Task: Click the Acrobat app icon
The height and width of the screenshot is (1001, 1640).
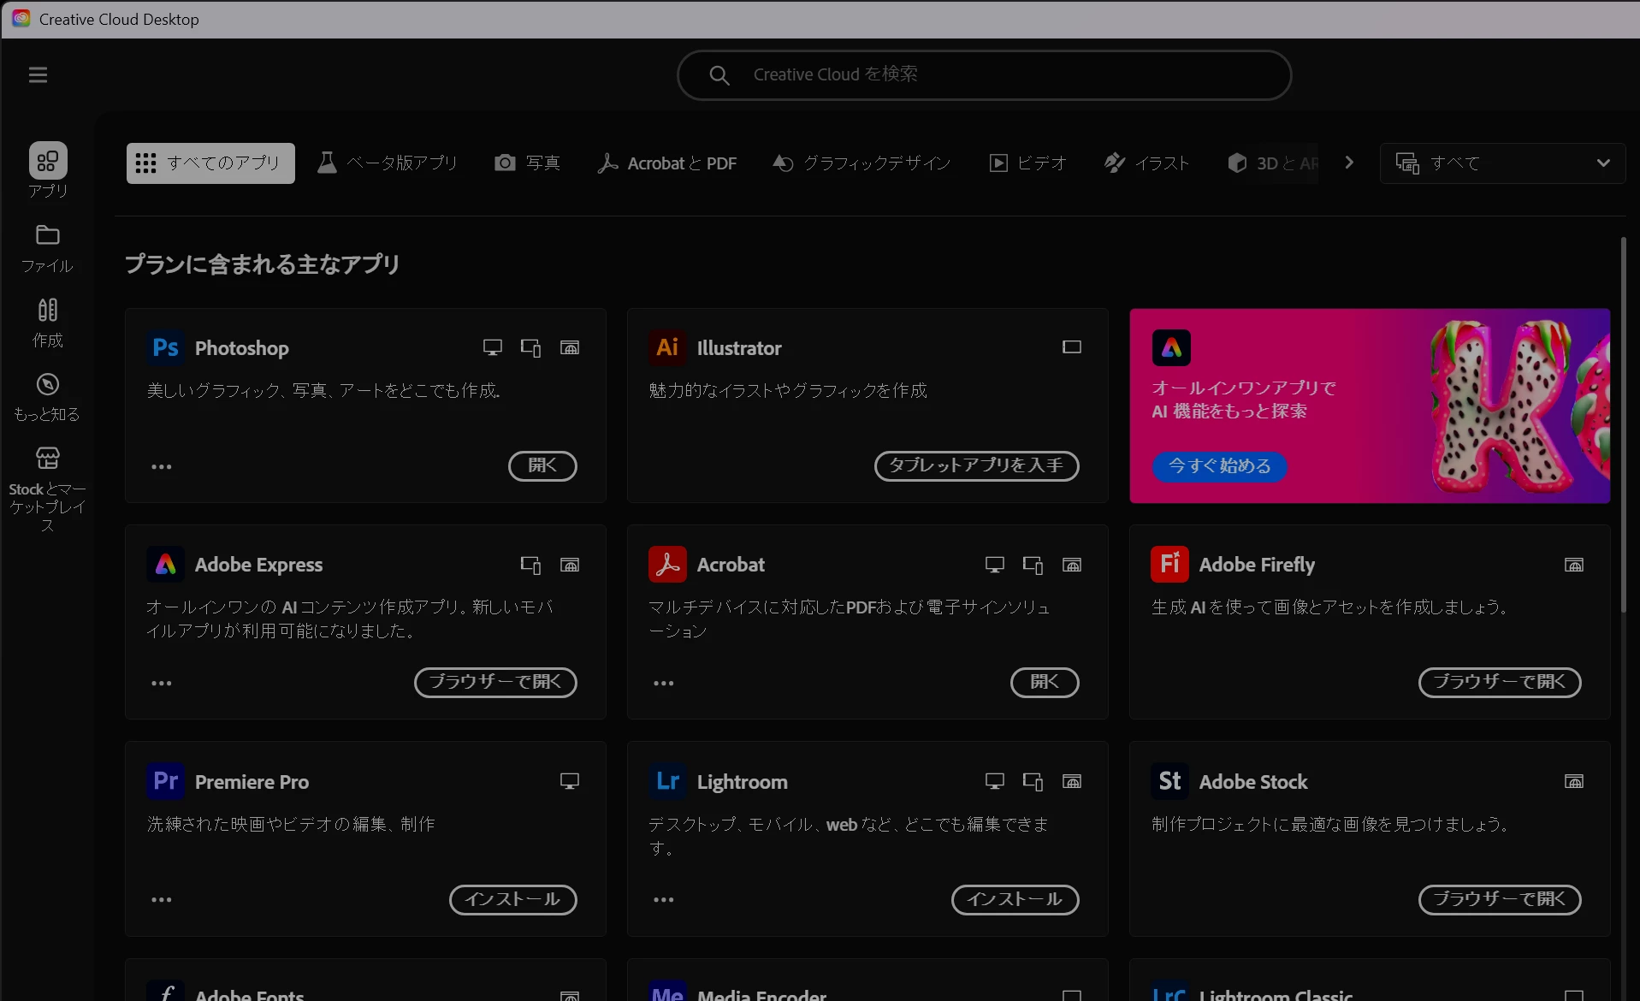Action: [668, 565]
